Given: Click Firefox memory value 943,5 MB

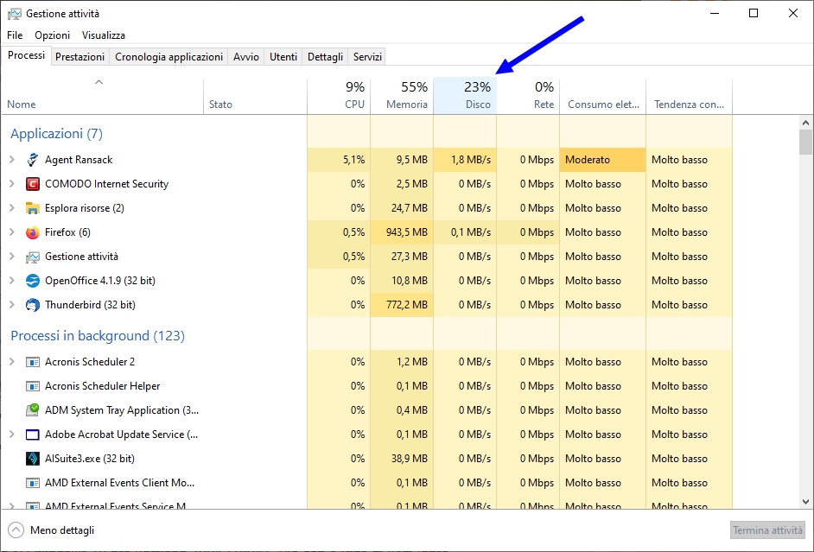Looking at the screenshot, I should (x=407, y=232).
